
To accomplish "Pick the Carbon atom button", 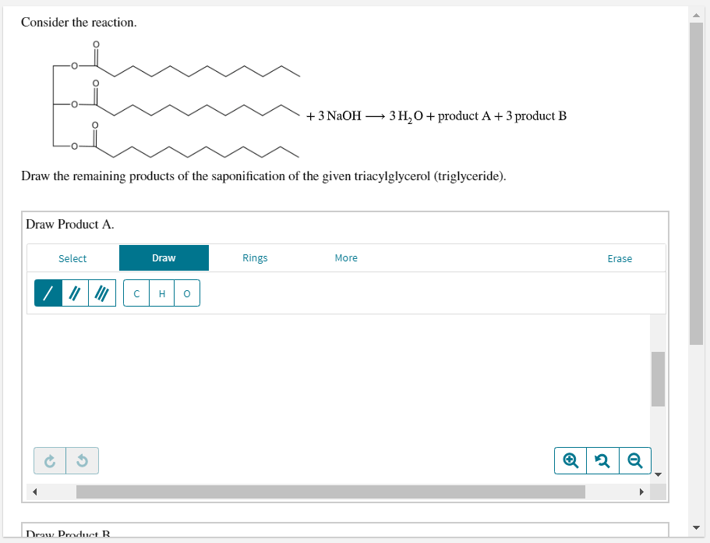I will [x=136, y=293].
